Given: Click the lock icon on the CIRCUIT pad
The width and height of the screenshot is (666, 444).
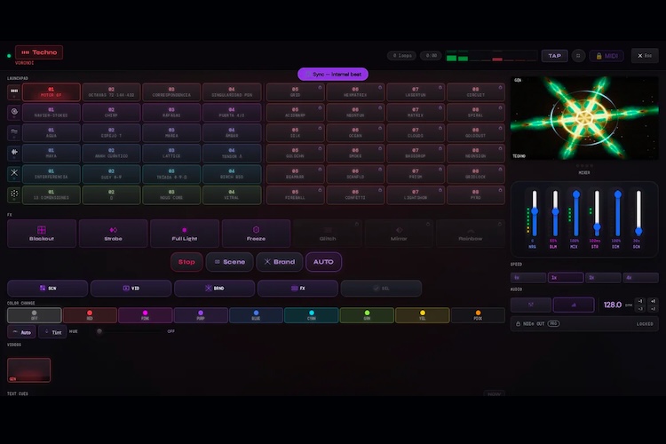Looking at the screenshot, I should click(500, 88).
